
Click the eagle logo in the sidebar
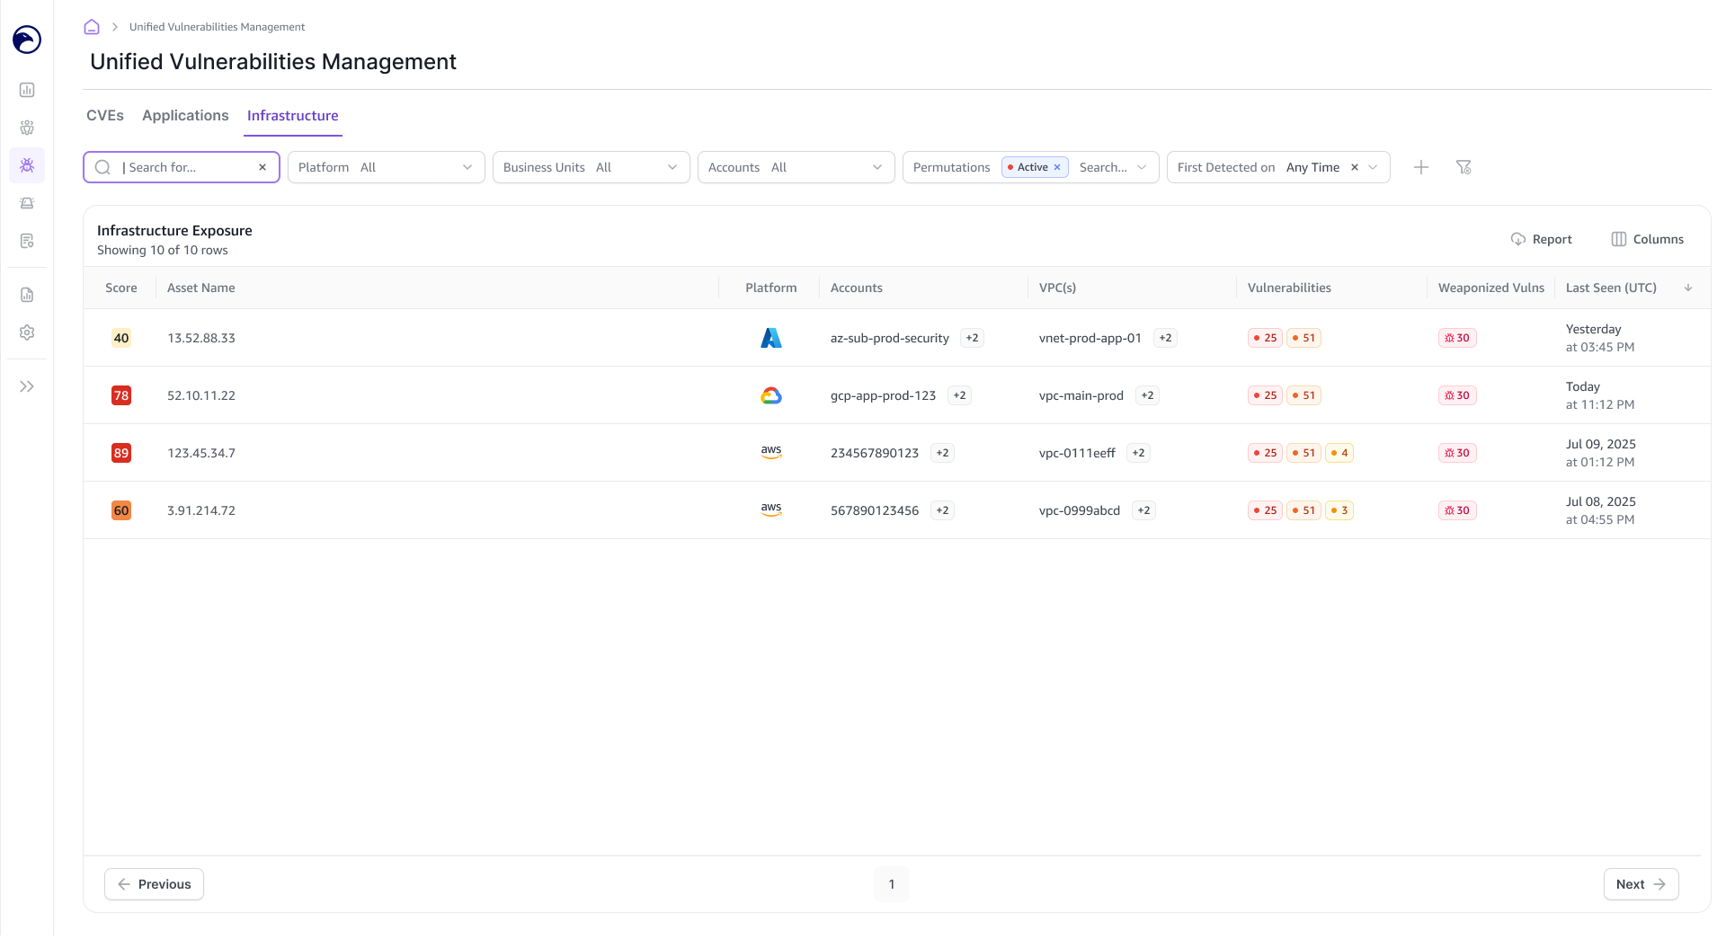(27, 40)
